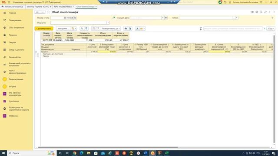The height and width of the screenshot is (156, 278).
Task: Close the Отчет комиссионера tab
Action: 96,7
